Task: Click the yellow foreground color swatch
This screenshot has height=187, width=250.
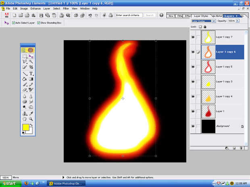Action: coord(25,128)
